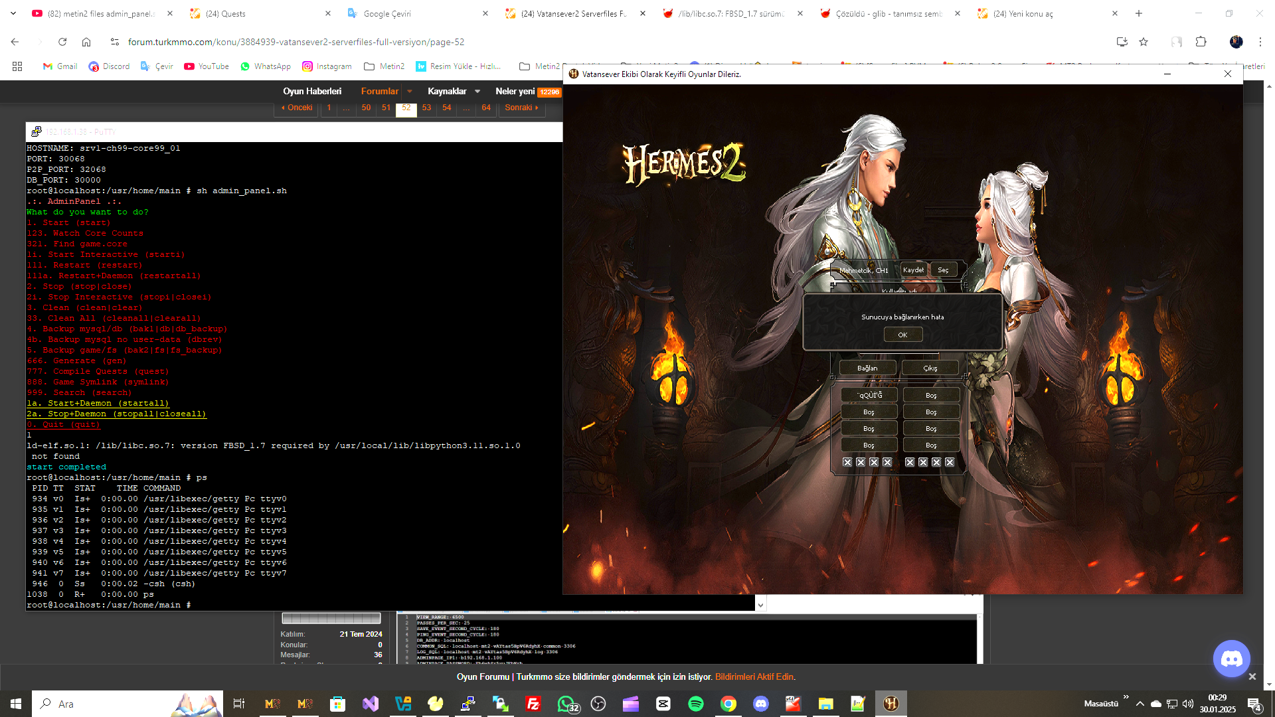Open the volume control in system tray

coord(1188,704)
